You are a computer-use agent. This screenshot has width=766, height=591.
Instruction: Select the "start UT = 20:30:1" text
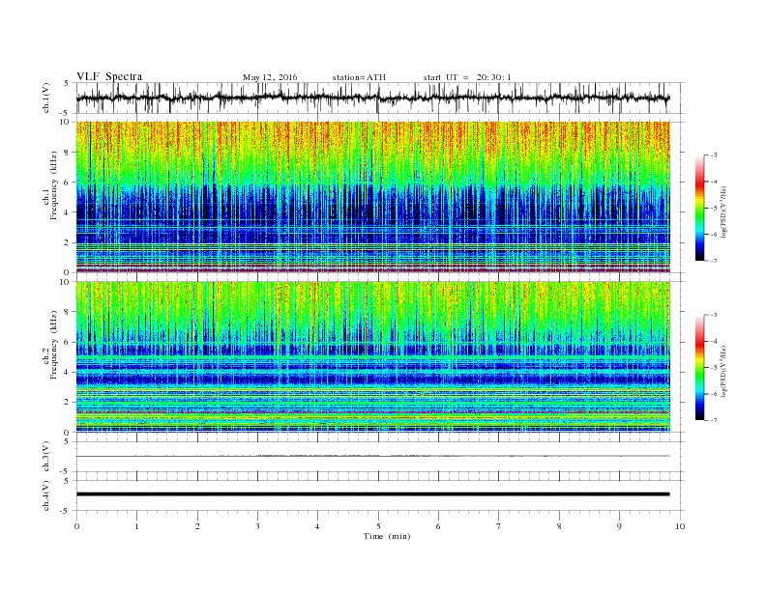467,77
